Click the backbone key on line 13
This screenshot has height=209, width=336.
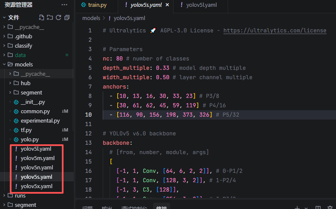pyautogui.click(x=116, y=143)
